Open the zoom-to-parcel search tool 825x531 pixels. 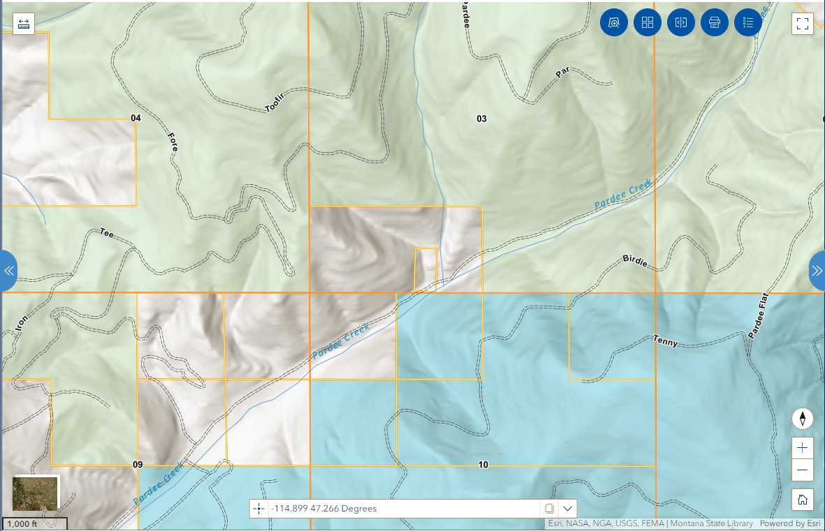[x=614, y=22]
